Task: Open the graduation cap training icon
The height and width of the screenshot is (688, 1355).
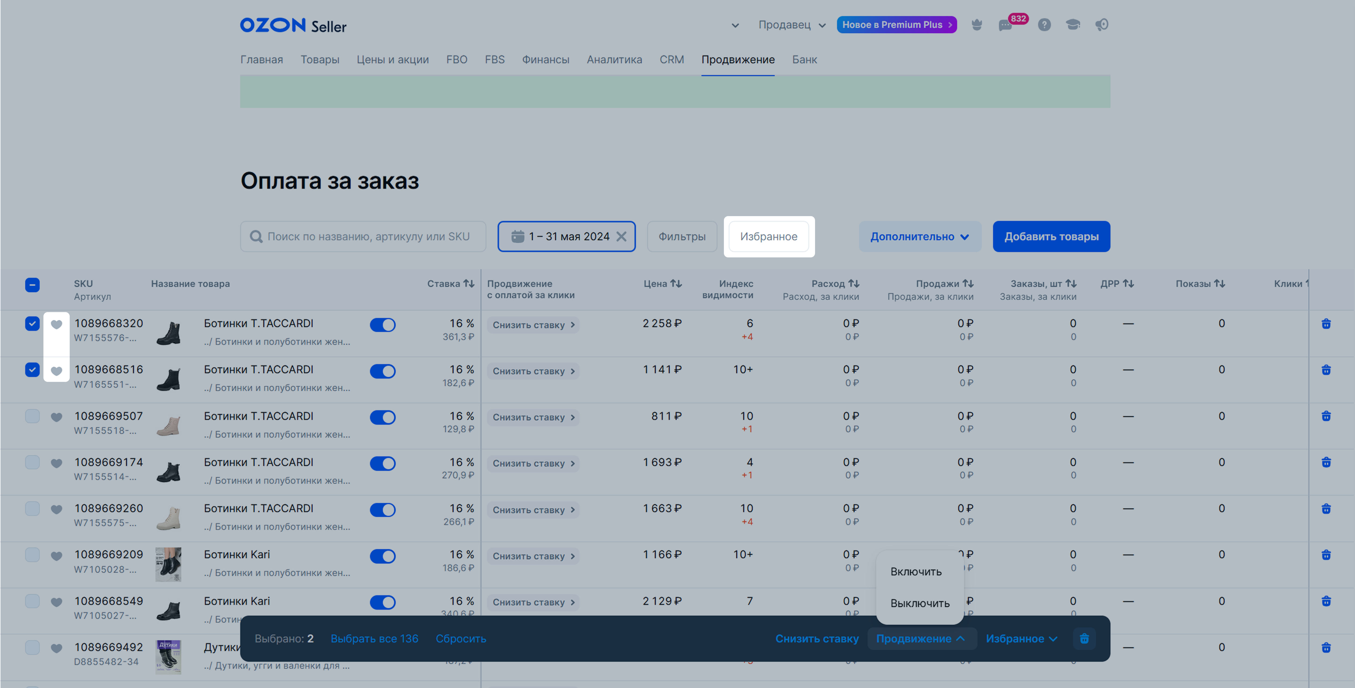Action: coord(1073,25)
